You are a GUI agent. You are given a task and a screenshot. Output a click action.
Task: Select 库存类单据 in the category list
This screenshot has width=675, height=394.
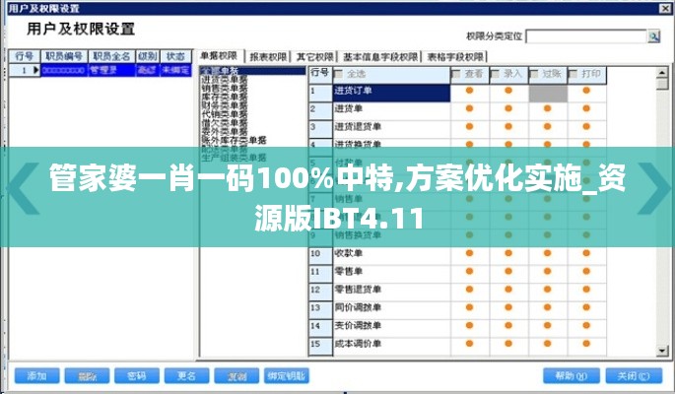click(x=225, y=97)
